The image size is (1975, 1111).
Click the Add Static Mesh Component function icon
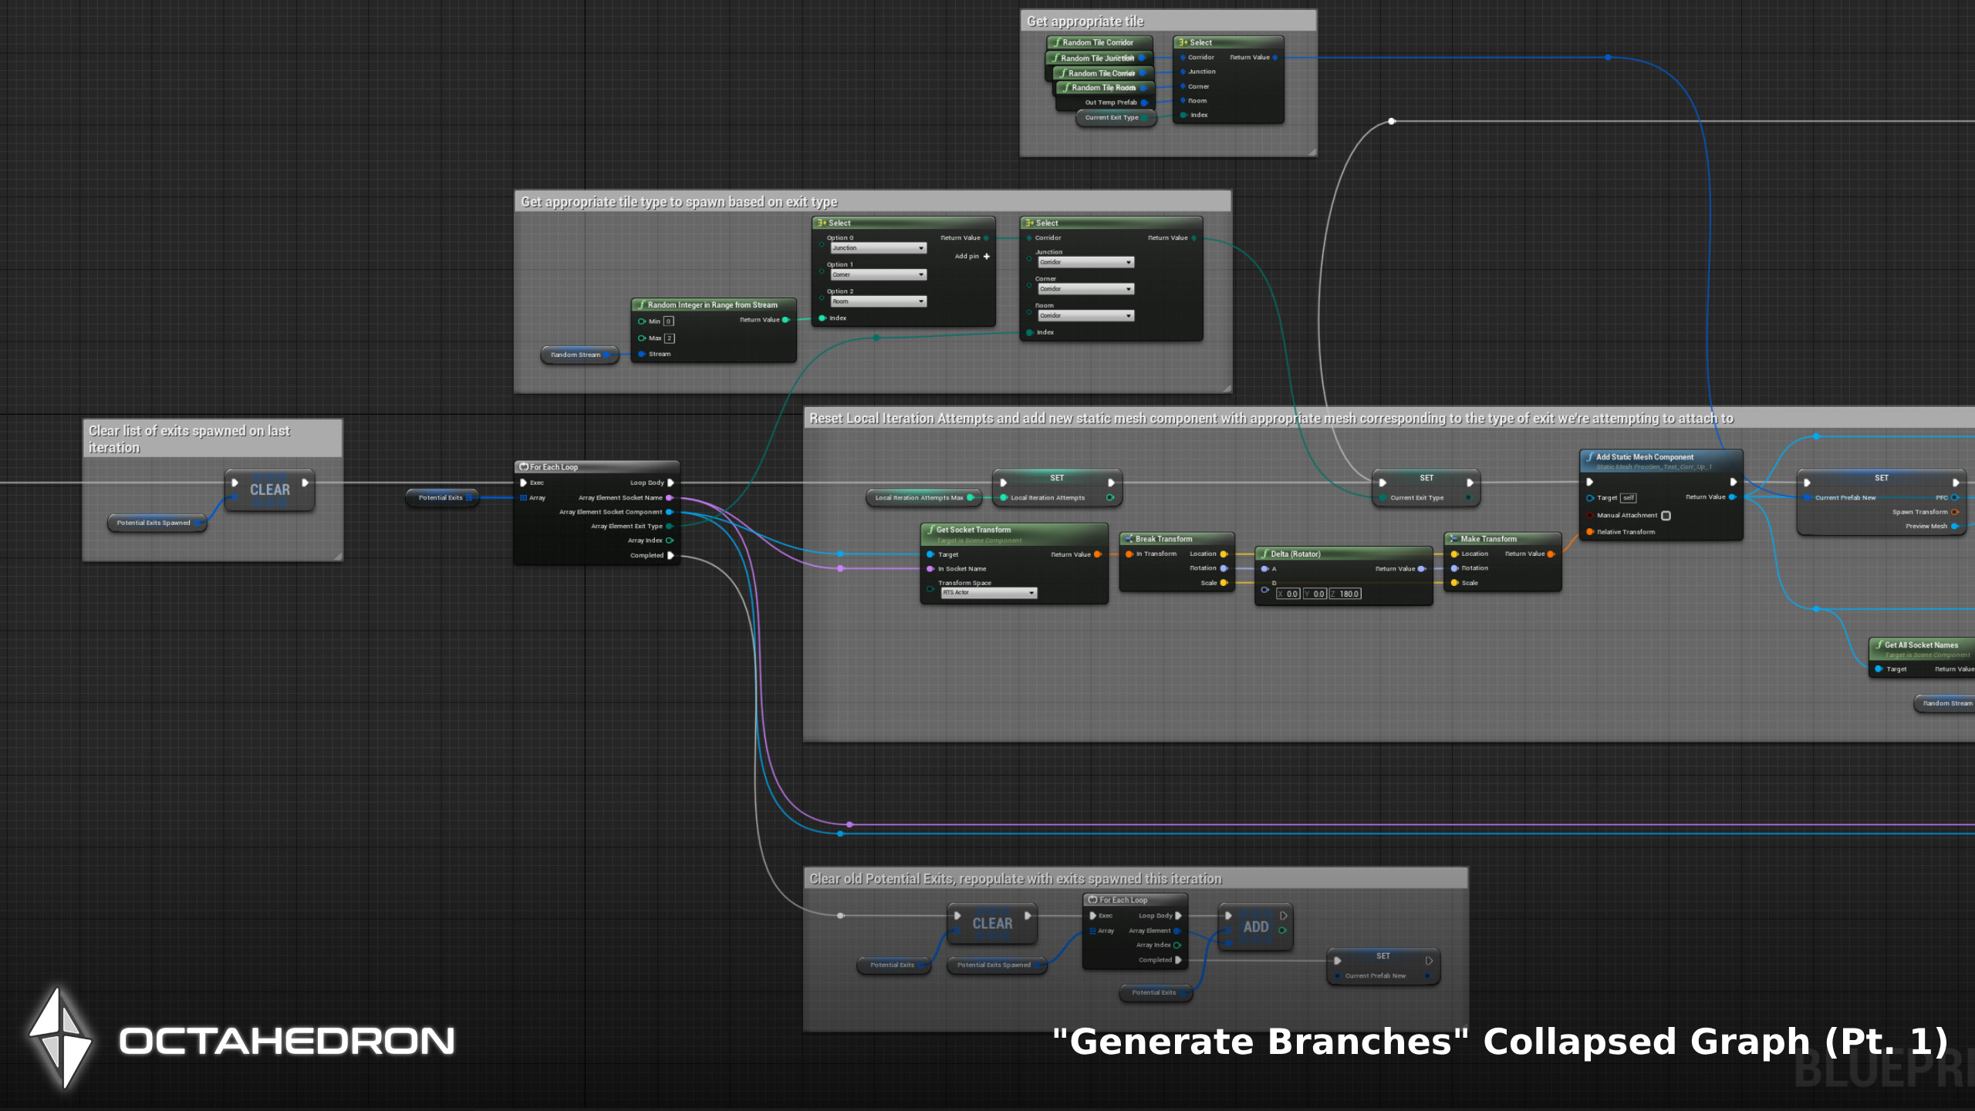(x=1590, y=456)
